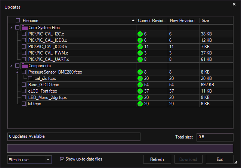Click green checkmark for gLCD_Font.fcpx
241x168 pixels.
[x=140, y=91]
